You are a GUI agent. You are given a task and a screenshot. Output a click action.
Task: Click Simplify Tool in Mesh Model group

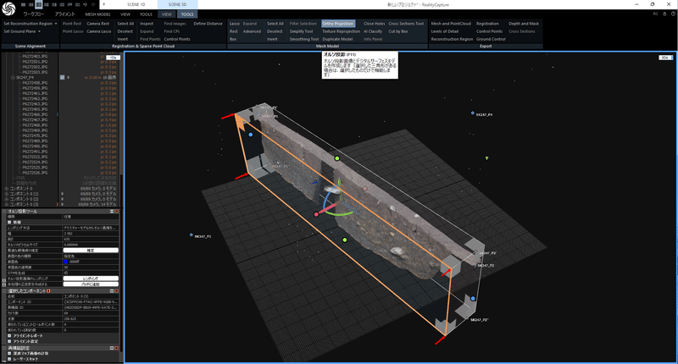301,31
